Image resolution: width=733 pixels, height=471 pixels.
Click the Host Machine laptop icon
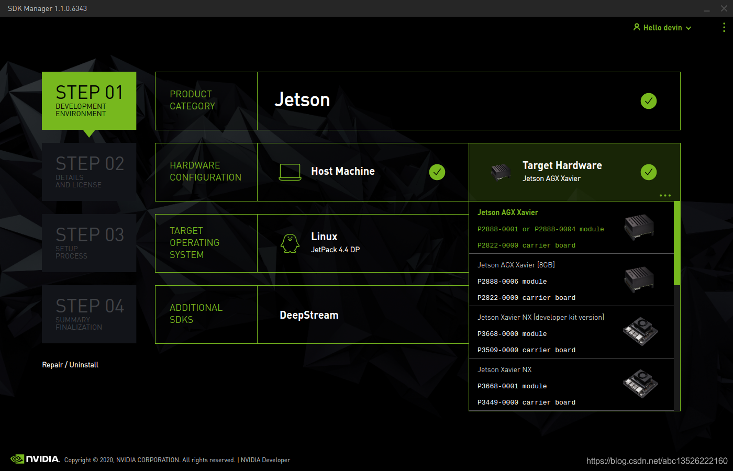pyautogui.click(x=290, y=172)
